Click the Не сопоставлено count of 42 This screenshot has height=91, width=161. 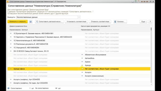click(x=56, y=88)
